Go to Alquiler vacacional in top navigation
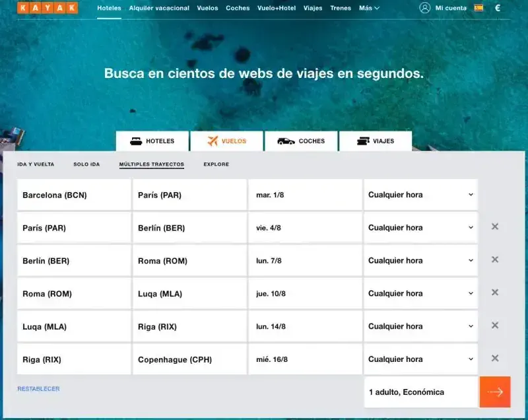This screenshot has height=420, width=528. pyautogui.click(x=159, y=8)
